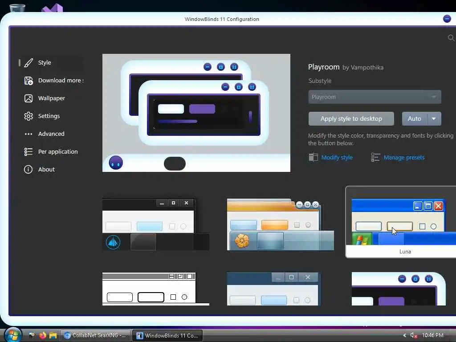Image resolution: width=456 pixels, height=342 pixels.
Task: Open the Manage presets link
Action: pos(404,157)
